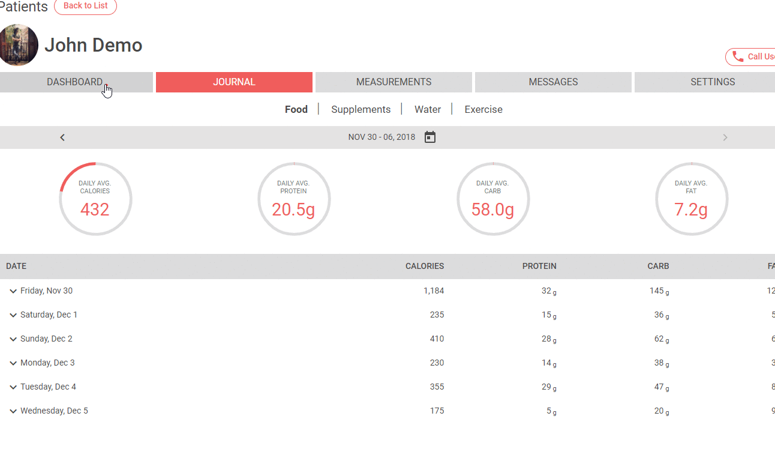Click the phone icon on Call User

point(738,56)
